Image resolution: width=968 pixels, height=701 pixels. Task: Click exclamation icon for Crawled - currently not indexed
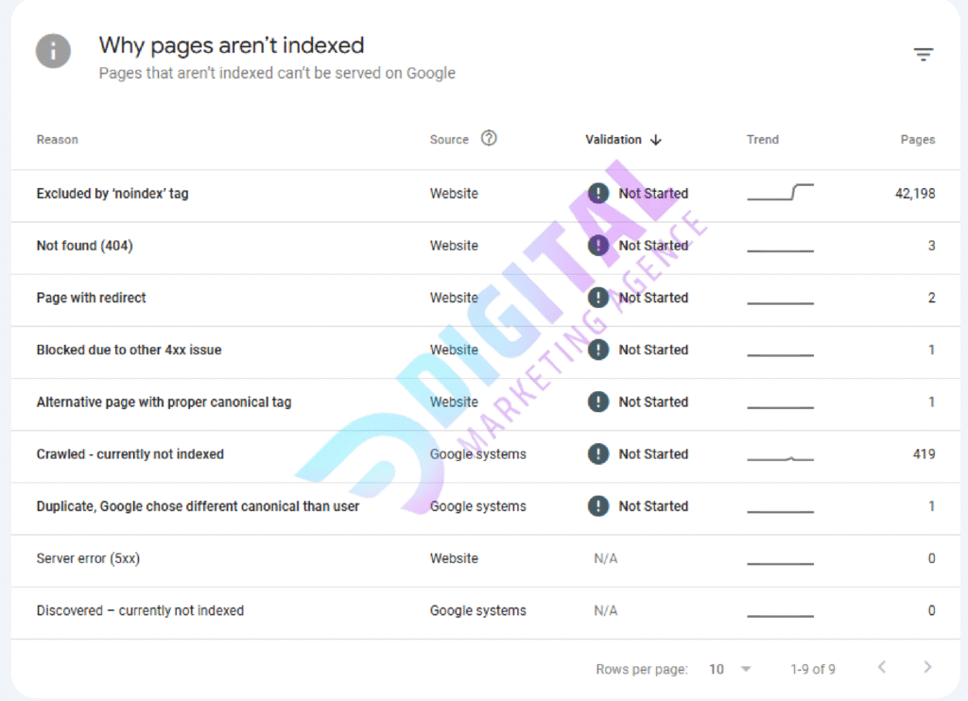598,453
